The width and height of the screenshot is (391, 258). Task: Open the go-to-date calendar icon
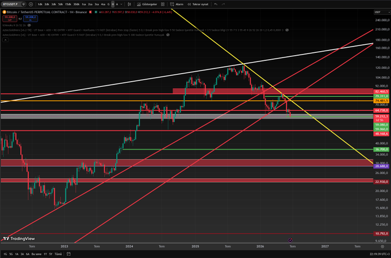68,254
